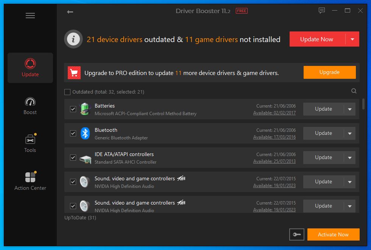
Task: Maximize the Driver Booster window
Action: click(348, 11)
